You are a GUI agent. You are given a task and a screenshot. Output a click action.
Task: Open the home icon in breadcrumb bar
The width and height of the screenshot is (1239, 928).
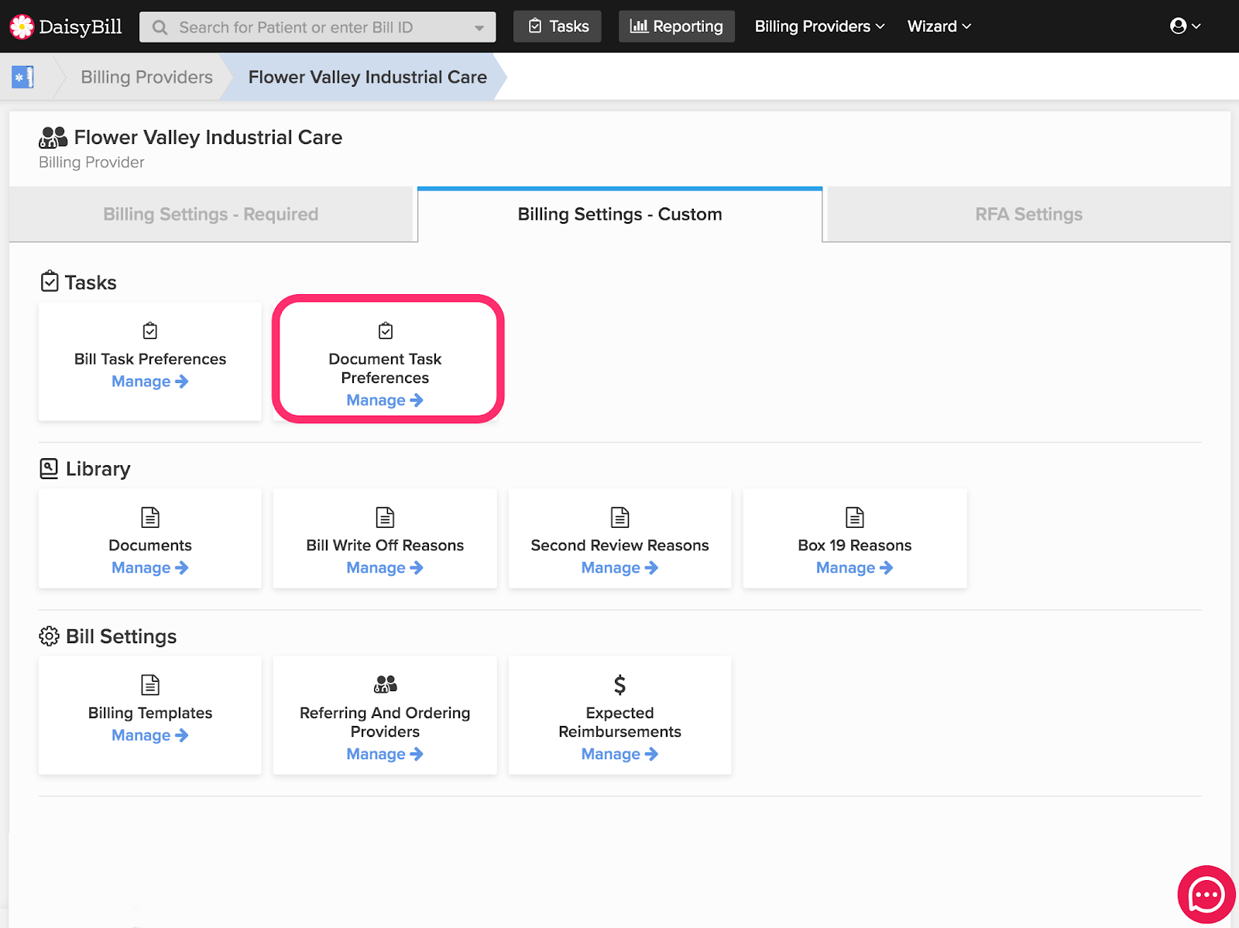click(x=22, y=77)
